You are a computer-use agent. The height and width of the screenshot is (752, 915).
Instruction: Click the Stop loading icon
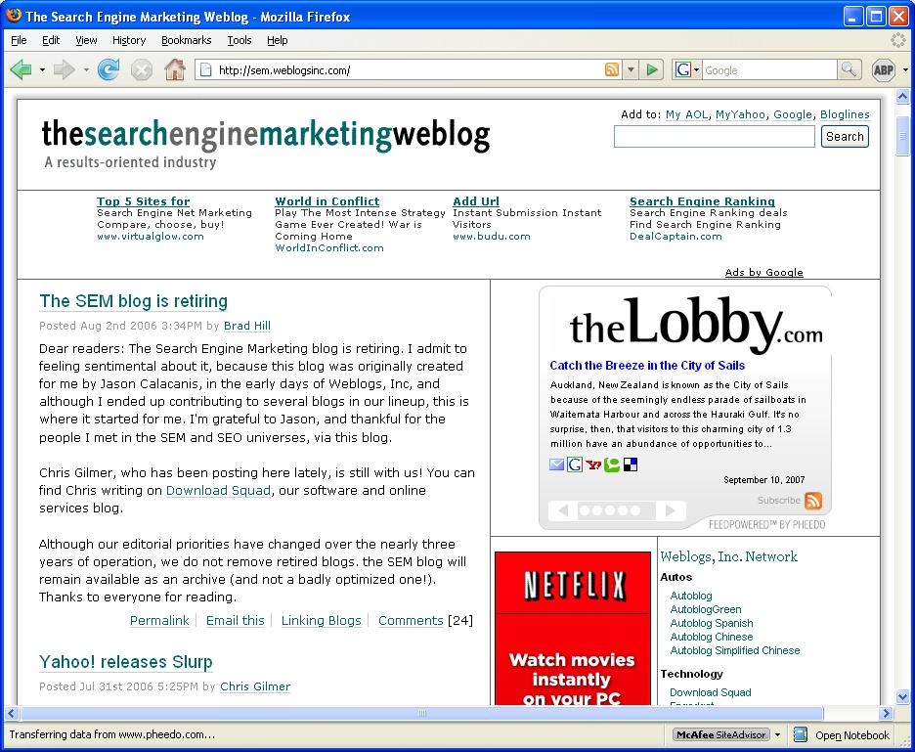(141, 70)
